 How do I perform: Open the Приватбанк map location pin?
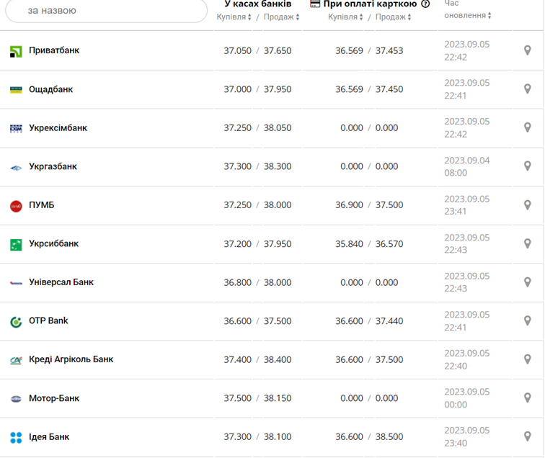(x=527, y=50)
